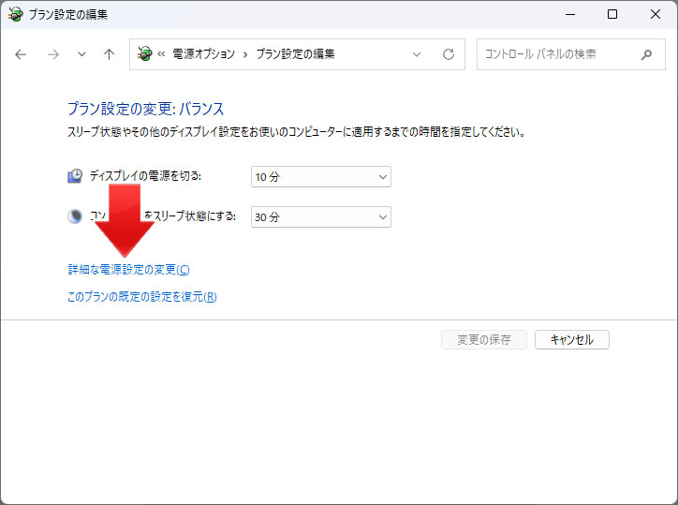The image size is (678, 505).
Task: Expand the « breadcrumb chevron in address bar
Action: [x=161, y=54]
